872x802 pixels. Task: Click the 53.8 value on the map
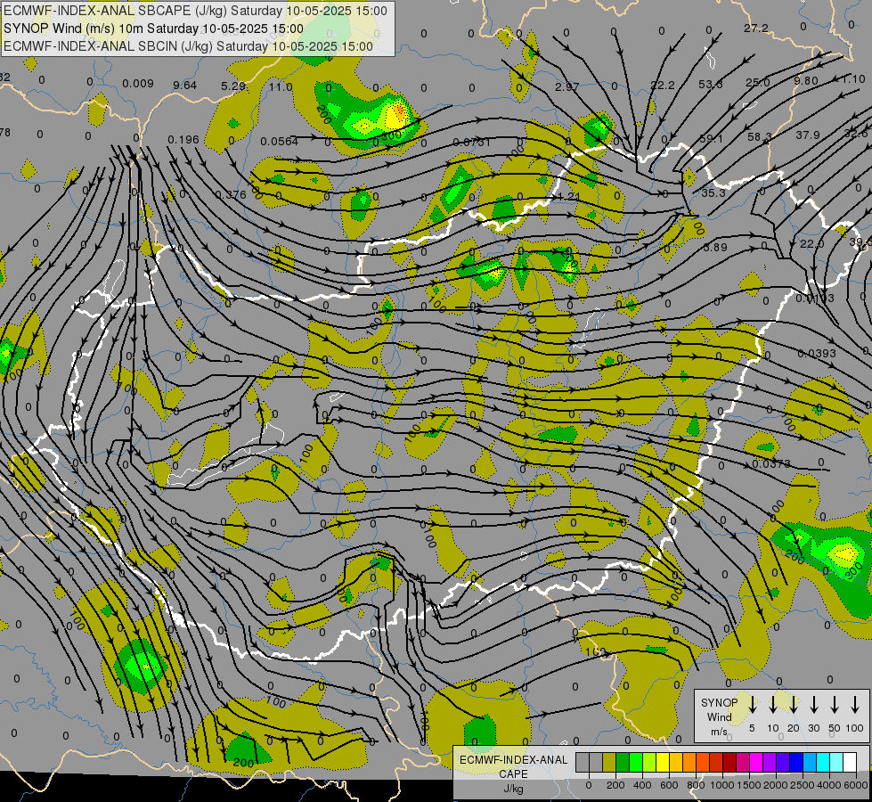coord(710,84)
